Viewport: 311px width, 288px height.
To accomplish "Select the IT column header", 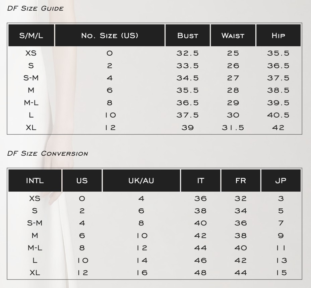I will pos(200,181).
